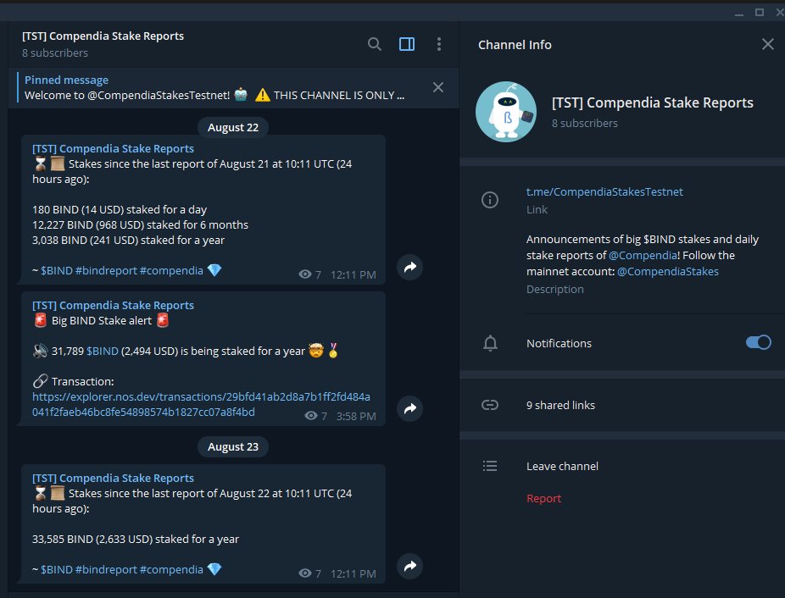Click the August 23 date badge

(233, 447)
